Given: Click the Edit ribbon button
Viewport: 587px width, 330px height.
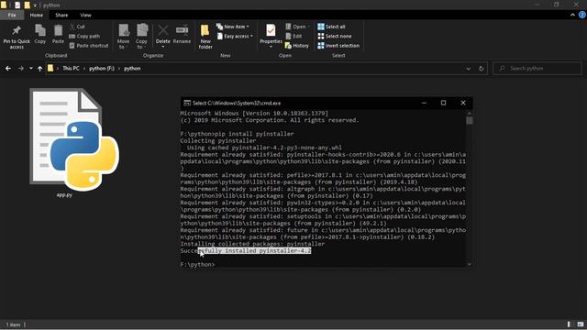Looking at the screenshot, I should pos(293,36).
